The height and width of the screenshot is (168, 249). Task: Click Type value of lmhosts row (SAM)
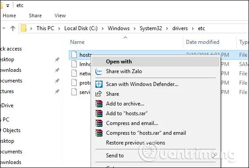coord(244,64)
